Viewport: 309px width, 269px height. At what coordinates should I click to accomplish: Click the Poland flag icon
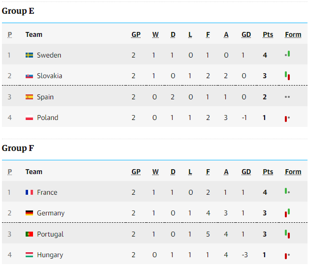tap(29, 118)
